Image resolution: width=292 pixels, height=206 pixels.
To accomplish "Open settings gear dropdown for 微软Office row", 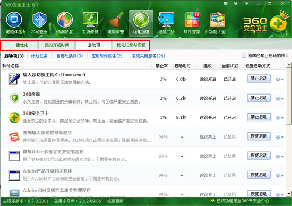I will coord(279,157).
